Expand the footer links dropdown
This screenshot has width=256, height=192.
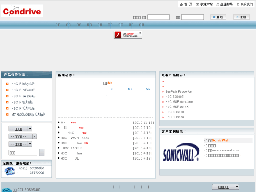tap(225, 187)
